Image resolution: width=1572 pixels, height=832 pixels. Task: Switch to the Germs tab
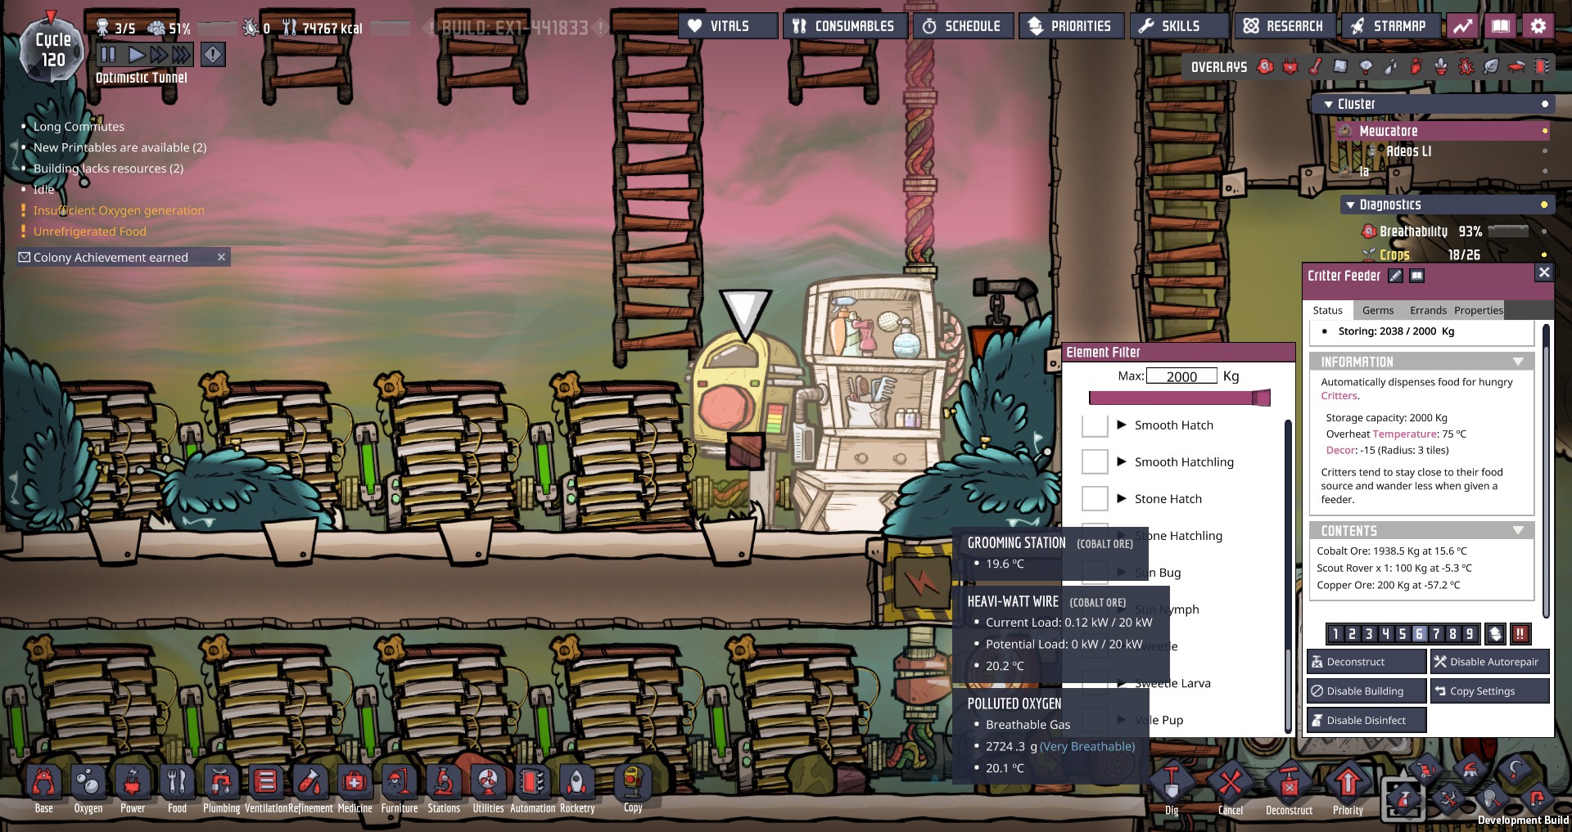(1378, 310)
